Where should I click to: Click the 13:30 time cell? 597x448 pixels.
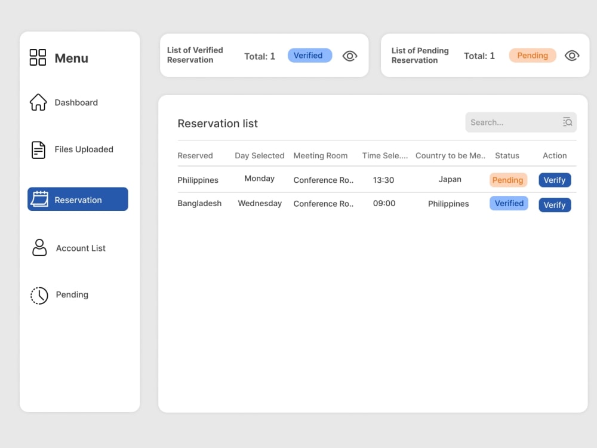[x=383, y=180]
